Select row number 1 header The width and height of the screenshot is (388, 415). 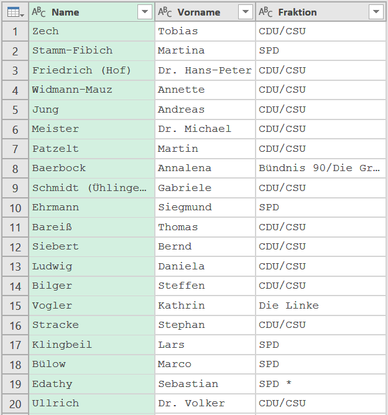point(16,32)
